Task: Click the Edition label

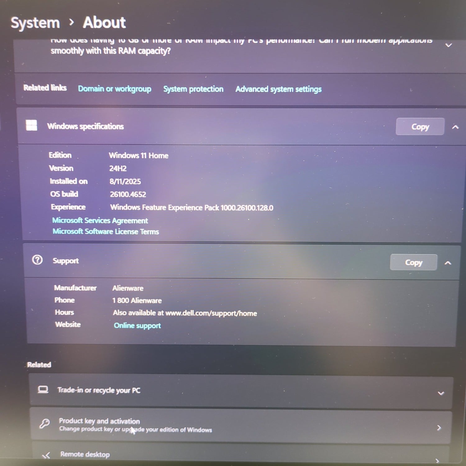Action: pos(60,155)
